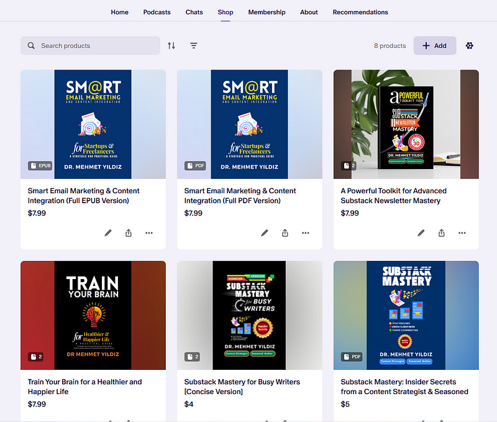This screenshot has height=422, width=497.
Task: Open the Recommendations tab
Action: click(360, 12)
